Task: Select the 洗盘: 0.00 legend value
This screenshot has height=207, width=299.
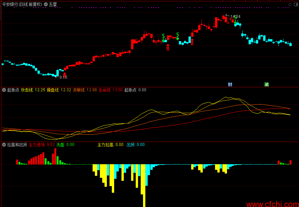Action: click(x=65, y=145)
